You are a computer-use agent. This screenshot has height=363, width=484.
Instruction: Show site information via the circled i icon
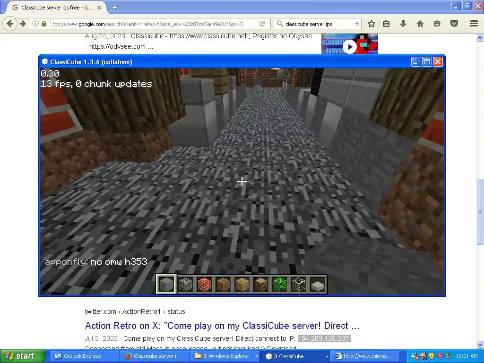point(35,24)
